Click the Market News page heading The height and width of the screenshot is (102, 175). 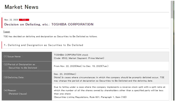(x=21, y=7)
